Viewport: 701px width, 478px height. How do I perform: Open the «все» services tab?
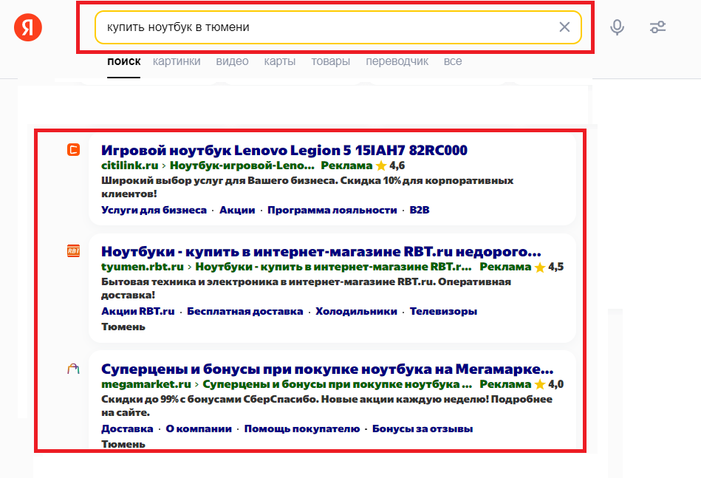(x=452, y=61)
